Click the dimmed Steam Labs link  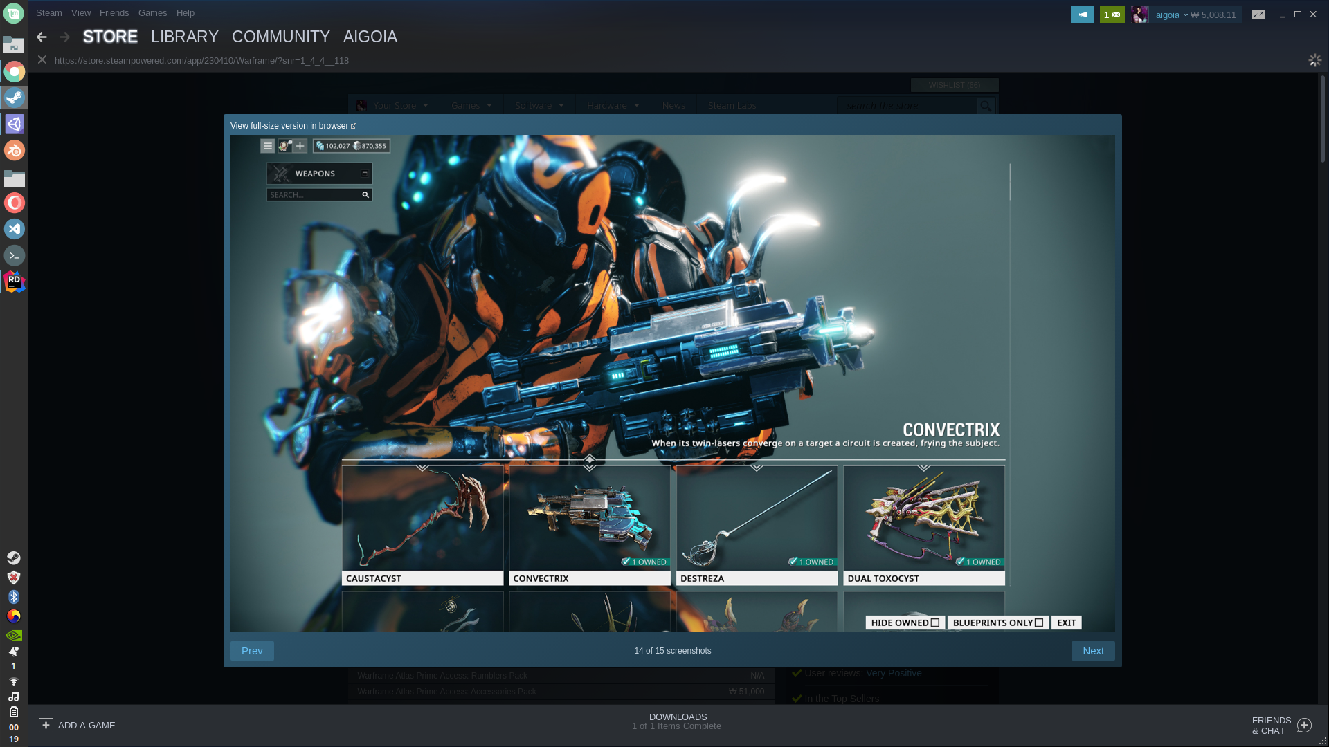click(x=732, y=105)
